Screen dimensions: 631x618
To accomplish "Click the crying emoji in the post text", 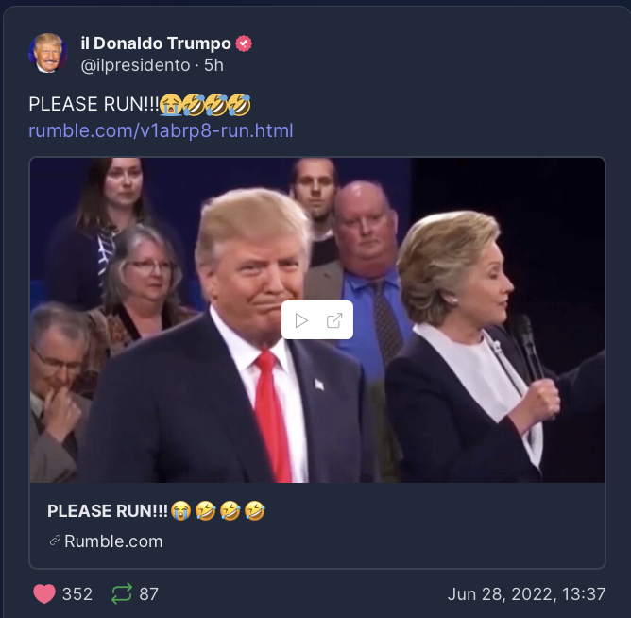I will click(170, 104).
